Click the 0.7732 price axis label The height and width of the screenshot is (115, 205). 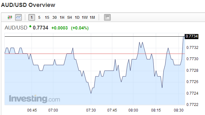coord(192,48)
